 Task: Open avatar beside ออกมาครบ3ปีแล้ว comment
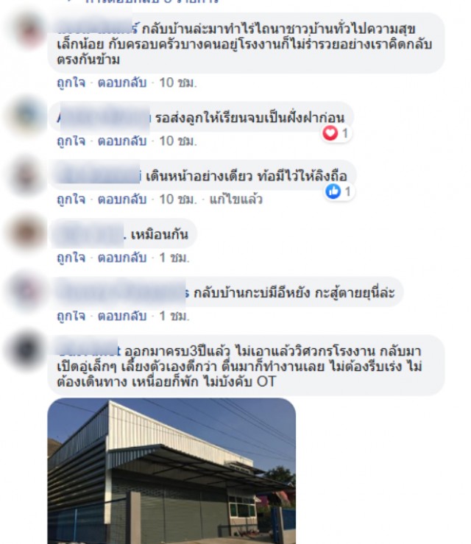27,350
